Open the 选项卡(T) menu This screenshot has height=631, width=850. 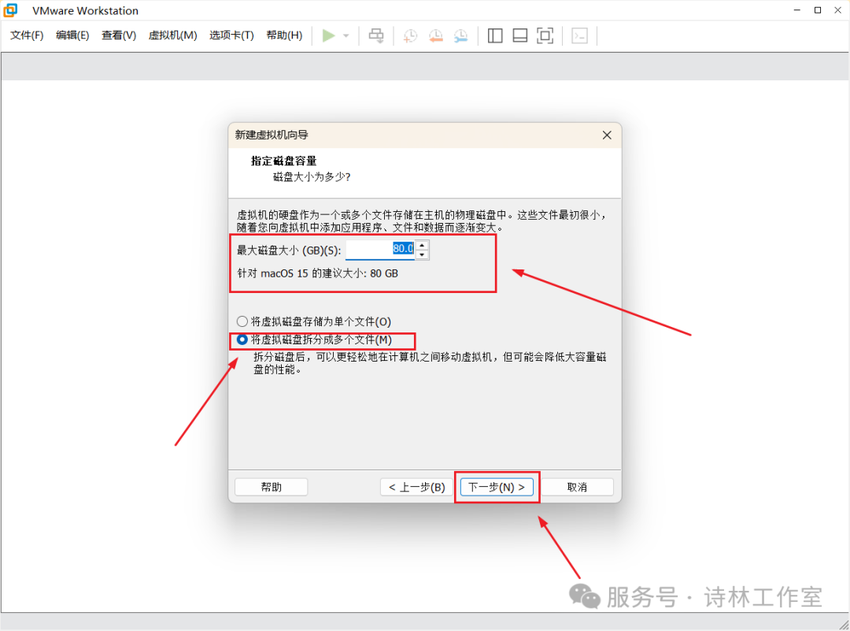(x=231, y=35)
